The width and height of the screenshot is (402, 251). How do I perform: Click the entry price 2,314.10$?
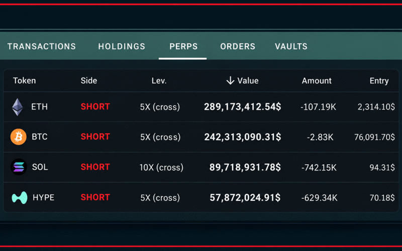pos(376,107)
